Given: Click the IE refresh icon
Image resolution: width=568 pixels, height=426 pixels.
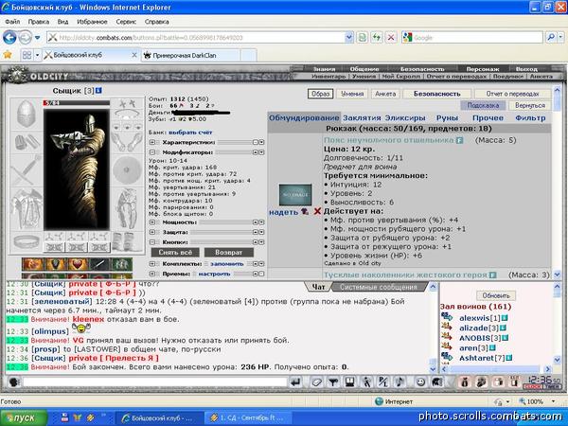Looking at the screenshot, I should [x=377, y=37].
